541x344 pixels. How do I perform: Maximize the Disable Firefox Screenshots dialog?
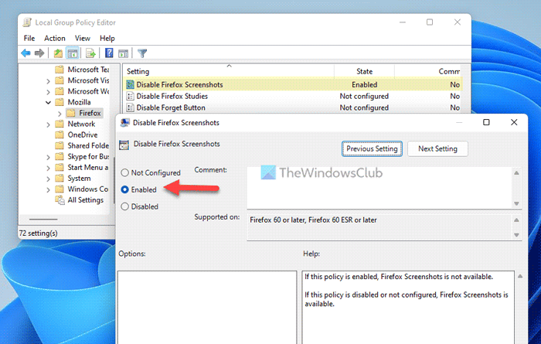click(x=486, y=122)
